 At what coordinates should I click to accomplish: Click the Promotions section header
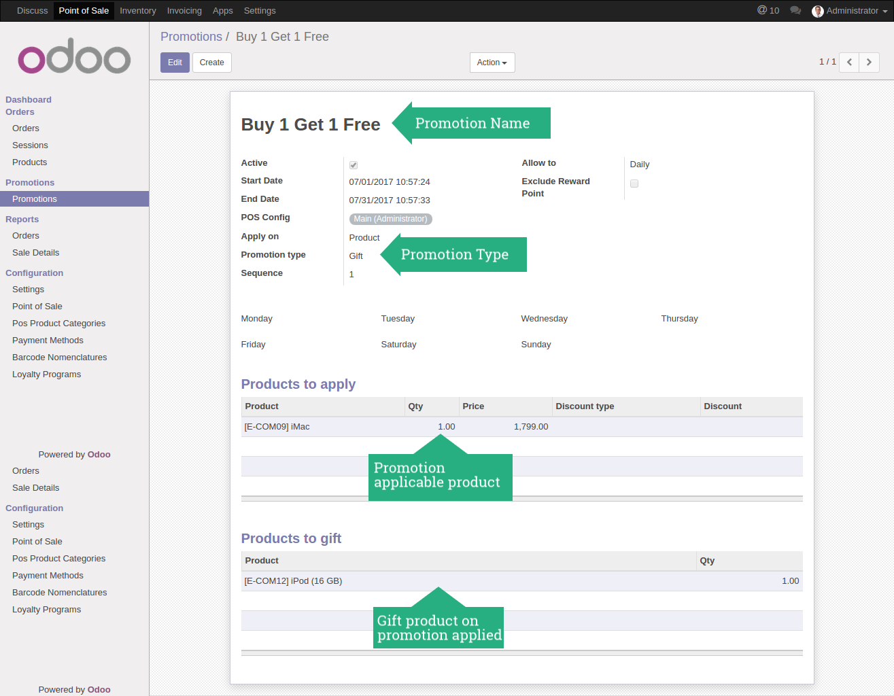[x=30, y=183]
